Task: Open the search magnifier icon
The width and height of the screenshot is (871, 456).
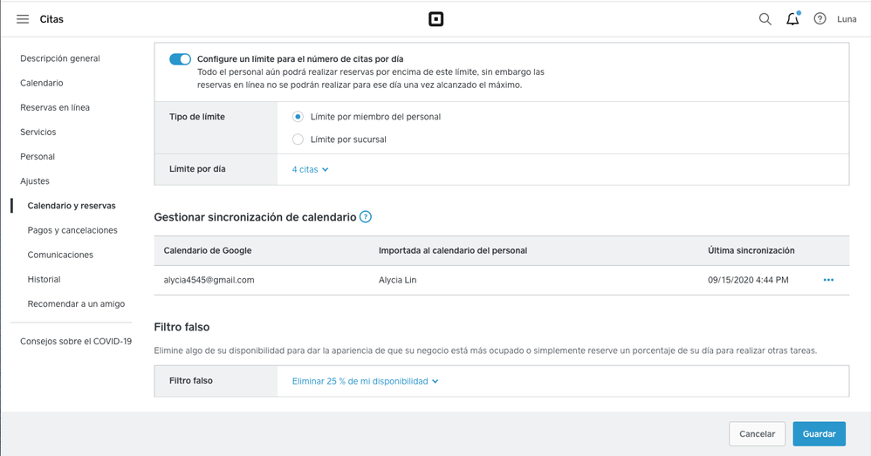Action: tap(765, 19)
